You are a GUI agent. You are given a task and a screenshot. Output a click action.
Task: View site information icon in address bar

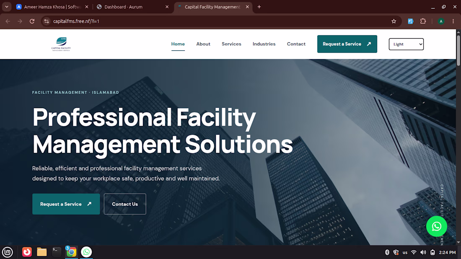[47, 21]
